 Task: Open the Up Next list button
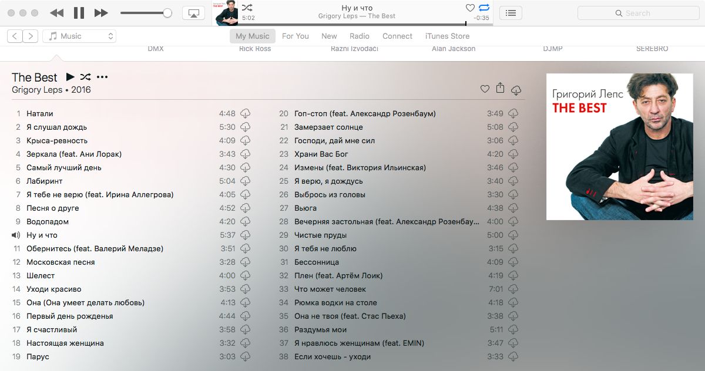511,13
